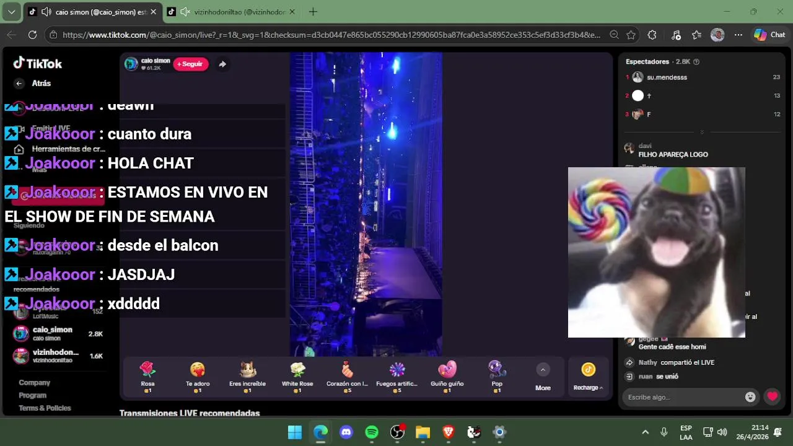Click the TikTok logo
Viewport: 793px width, 446px height.
(x=38, y=63)
